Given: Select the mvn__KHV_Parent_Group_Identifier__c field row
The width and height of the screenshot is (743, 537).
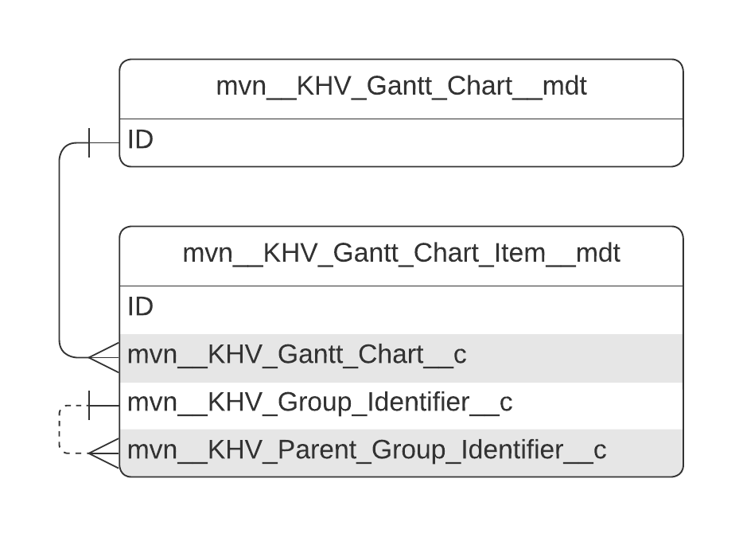Looking at the screenshot, I should coord(367,451).
